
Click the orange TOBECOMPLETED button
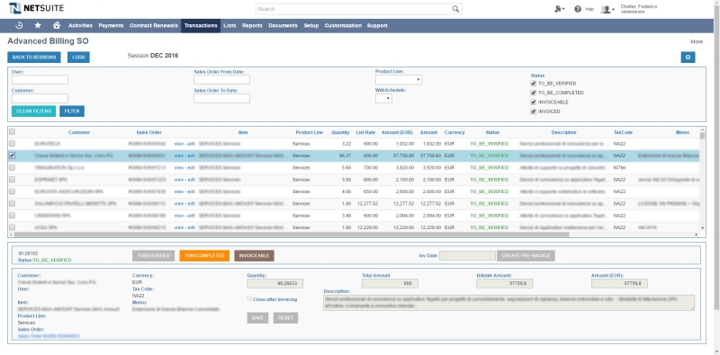(204, 255)
